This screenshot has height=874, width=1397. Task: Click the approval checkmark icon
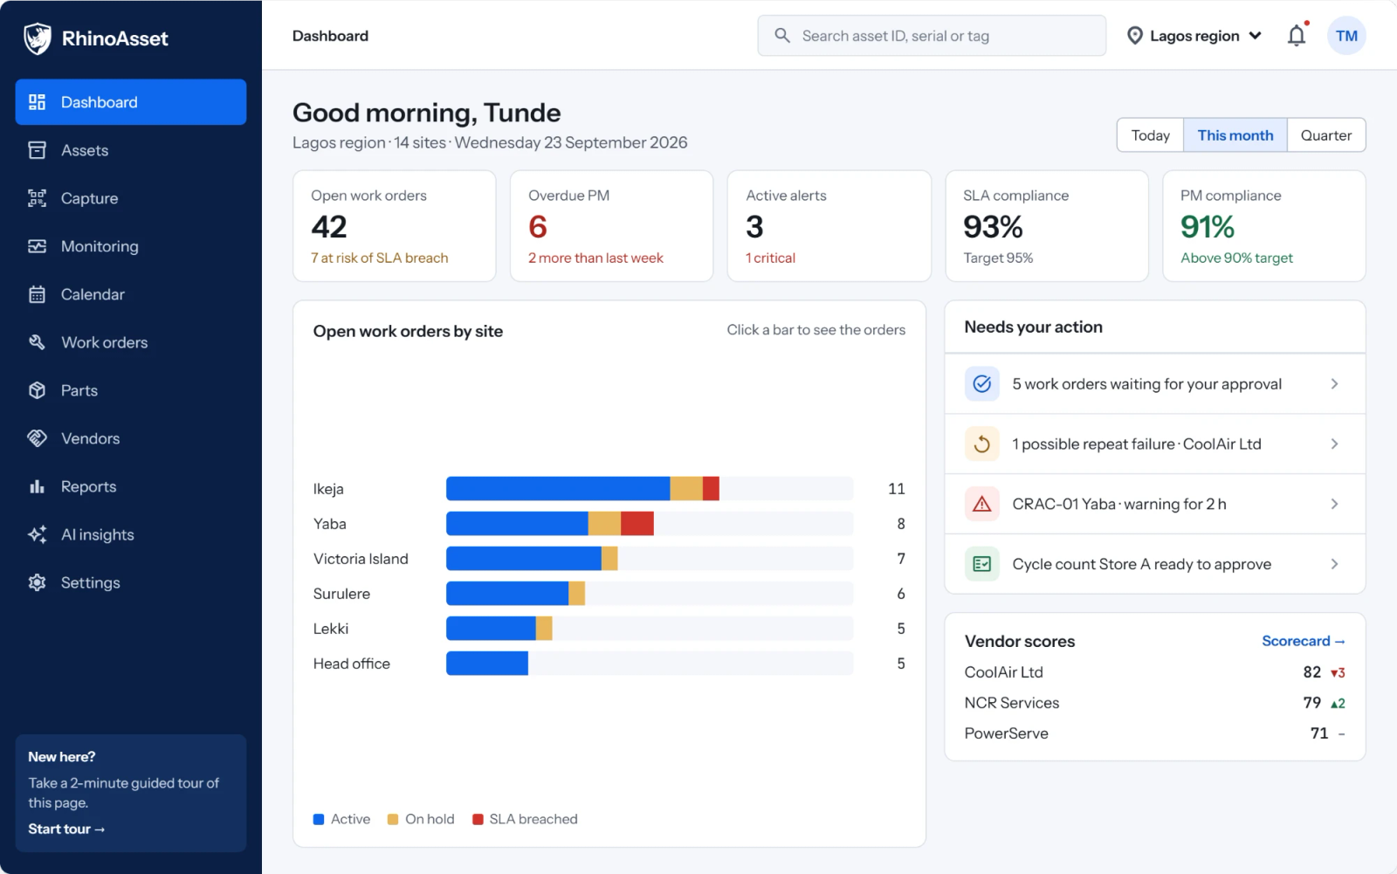[982, 384]
